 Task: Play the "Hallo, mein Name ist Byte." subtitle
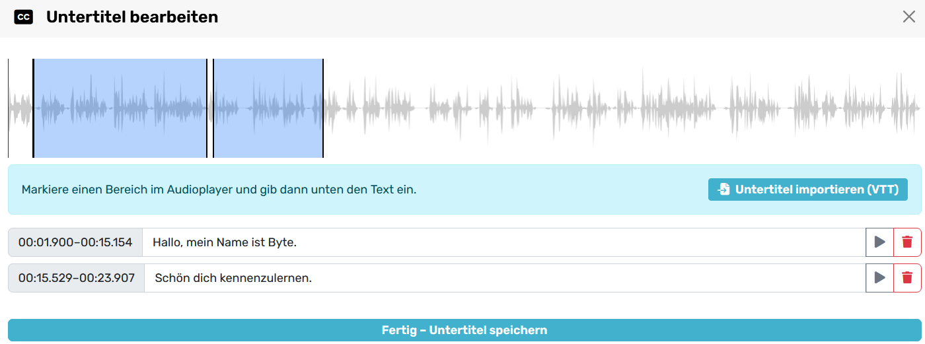pyautogui.click(x=879, y=242)
